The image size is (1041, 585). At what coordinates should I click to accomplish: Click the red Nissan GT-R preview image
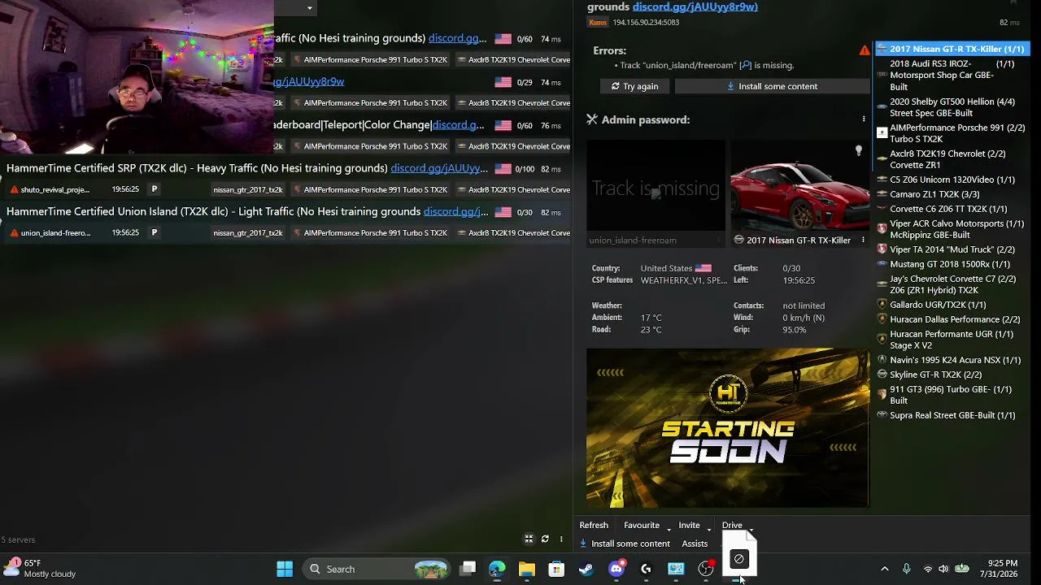pos(799,191)
